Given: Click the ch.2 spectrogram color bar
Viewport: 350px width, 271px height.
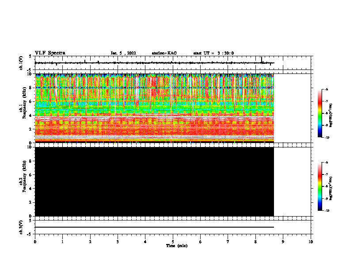Looking at the screenshot, I should (x=320, y=186).
